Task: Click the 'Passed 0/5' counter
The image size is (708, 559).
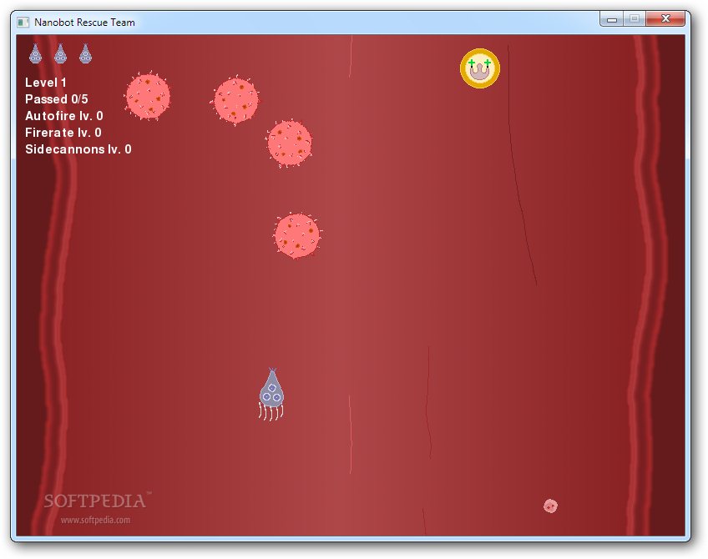Action: (x=57, y=99)
